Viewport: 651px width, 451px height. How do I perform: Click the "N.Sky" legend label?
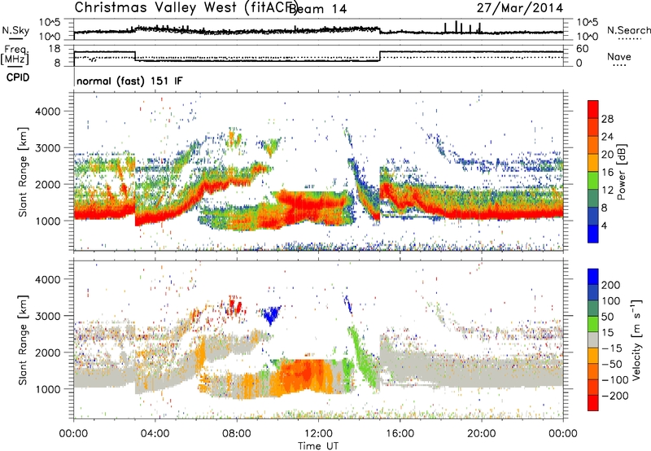[x=15, y=30]
